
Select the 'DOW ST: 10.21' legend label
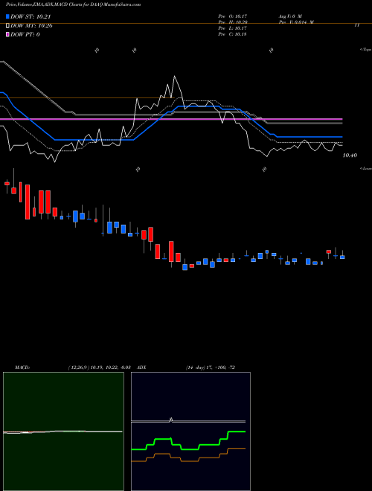point(31,16)
